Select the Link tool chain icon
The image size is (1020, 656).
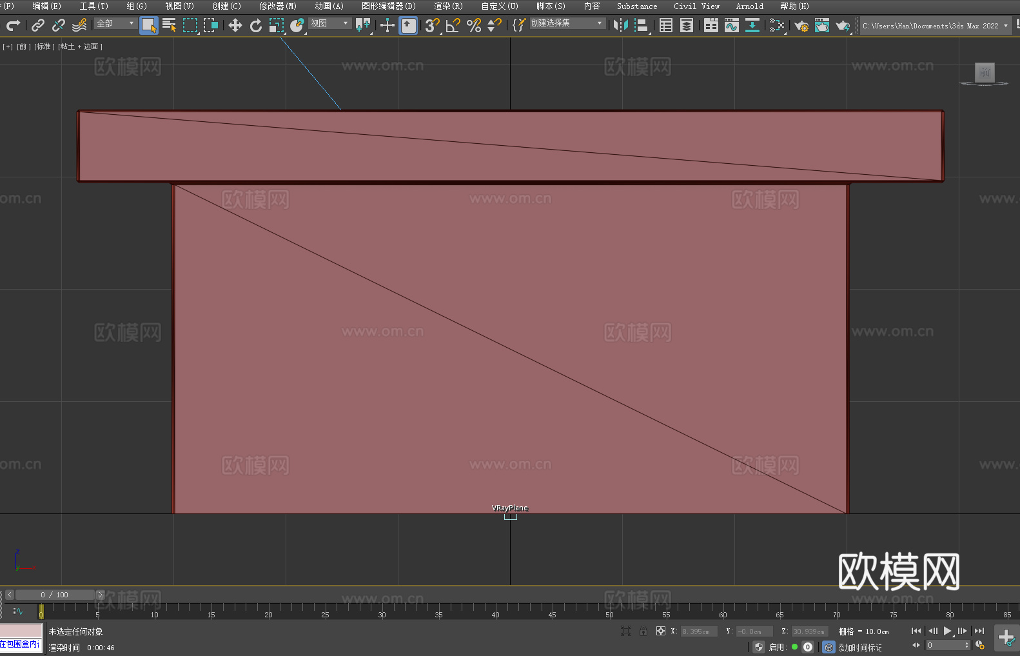[38, 25]
